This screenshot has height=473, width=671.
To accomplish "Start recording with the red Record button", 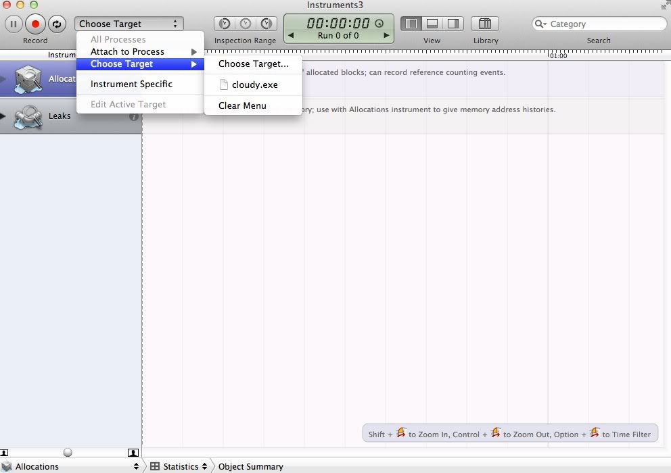I will (x=36, y=24).
